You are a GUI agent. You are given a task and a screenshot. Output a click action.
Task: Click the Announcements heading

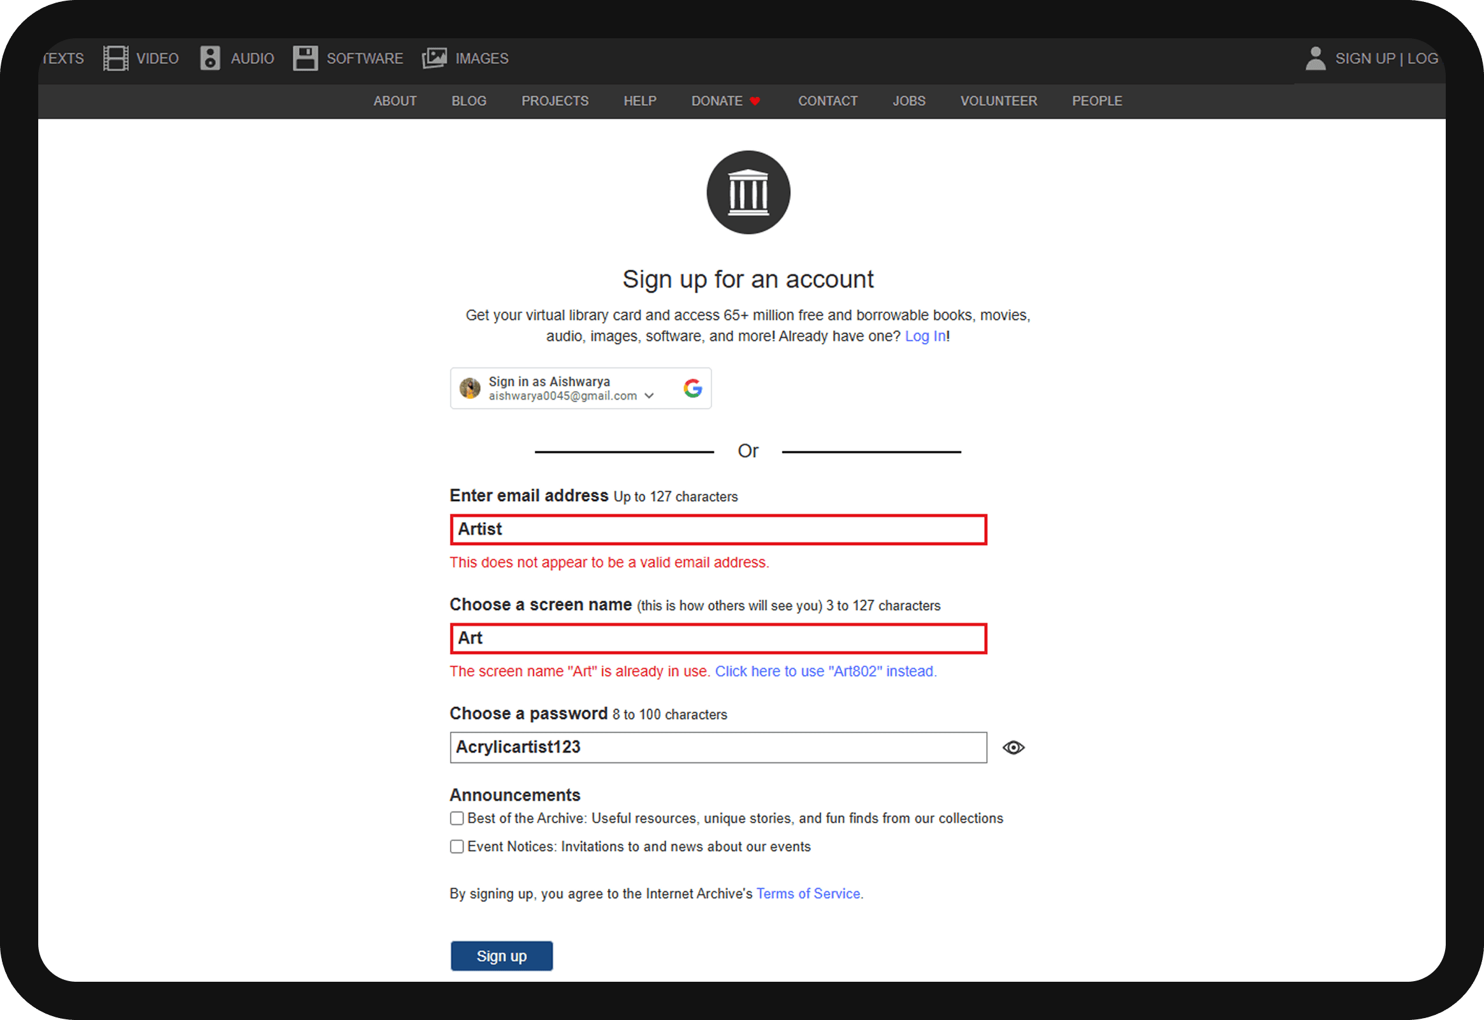pyautogui.click(x=515, y=795)
